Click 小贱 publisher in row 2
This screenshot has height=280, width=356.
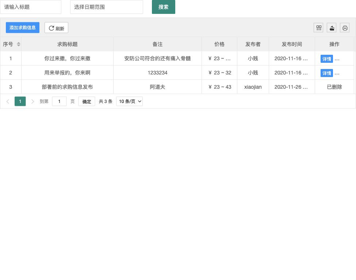(x=253, y=73)
